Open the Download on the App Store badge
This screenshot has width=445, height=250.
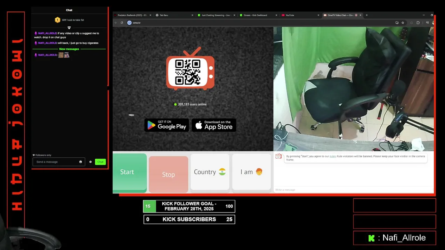click(x=214, y=125)
